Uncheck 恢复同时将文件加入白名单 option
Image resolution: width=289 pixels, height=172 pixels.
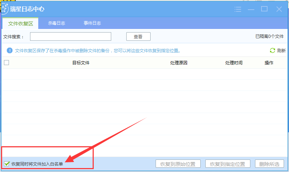pos(6,164)
